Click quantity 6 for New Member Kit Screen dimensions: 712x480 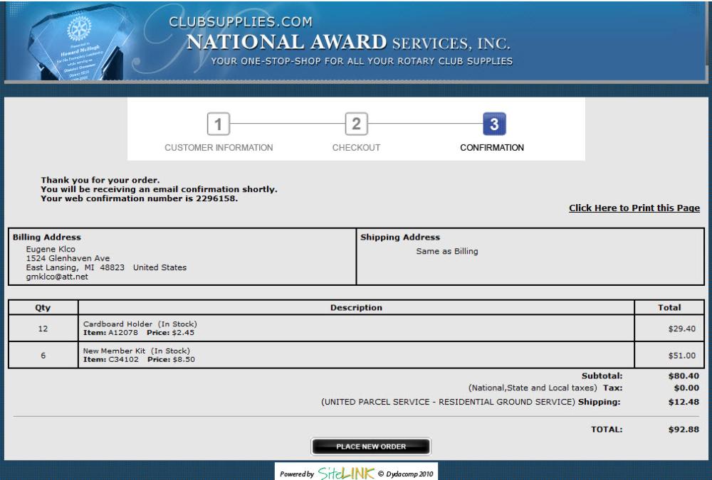(x=43, y=356)
